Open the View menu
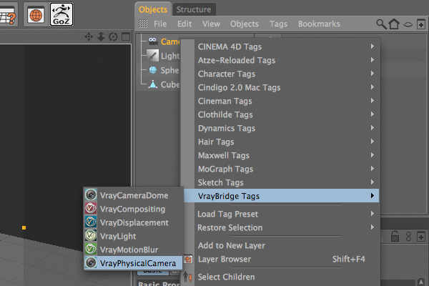This screenshot has height=286, width=429. click(211, 24)
